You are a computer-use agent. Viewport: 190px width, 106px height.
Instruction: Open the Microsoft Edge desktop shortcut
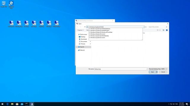[11, 5]
